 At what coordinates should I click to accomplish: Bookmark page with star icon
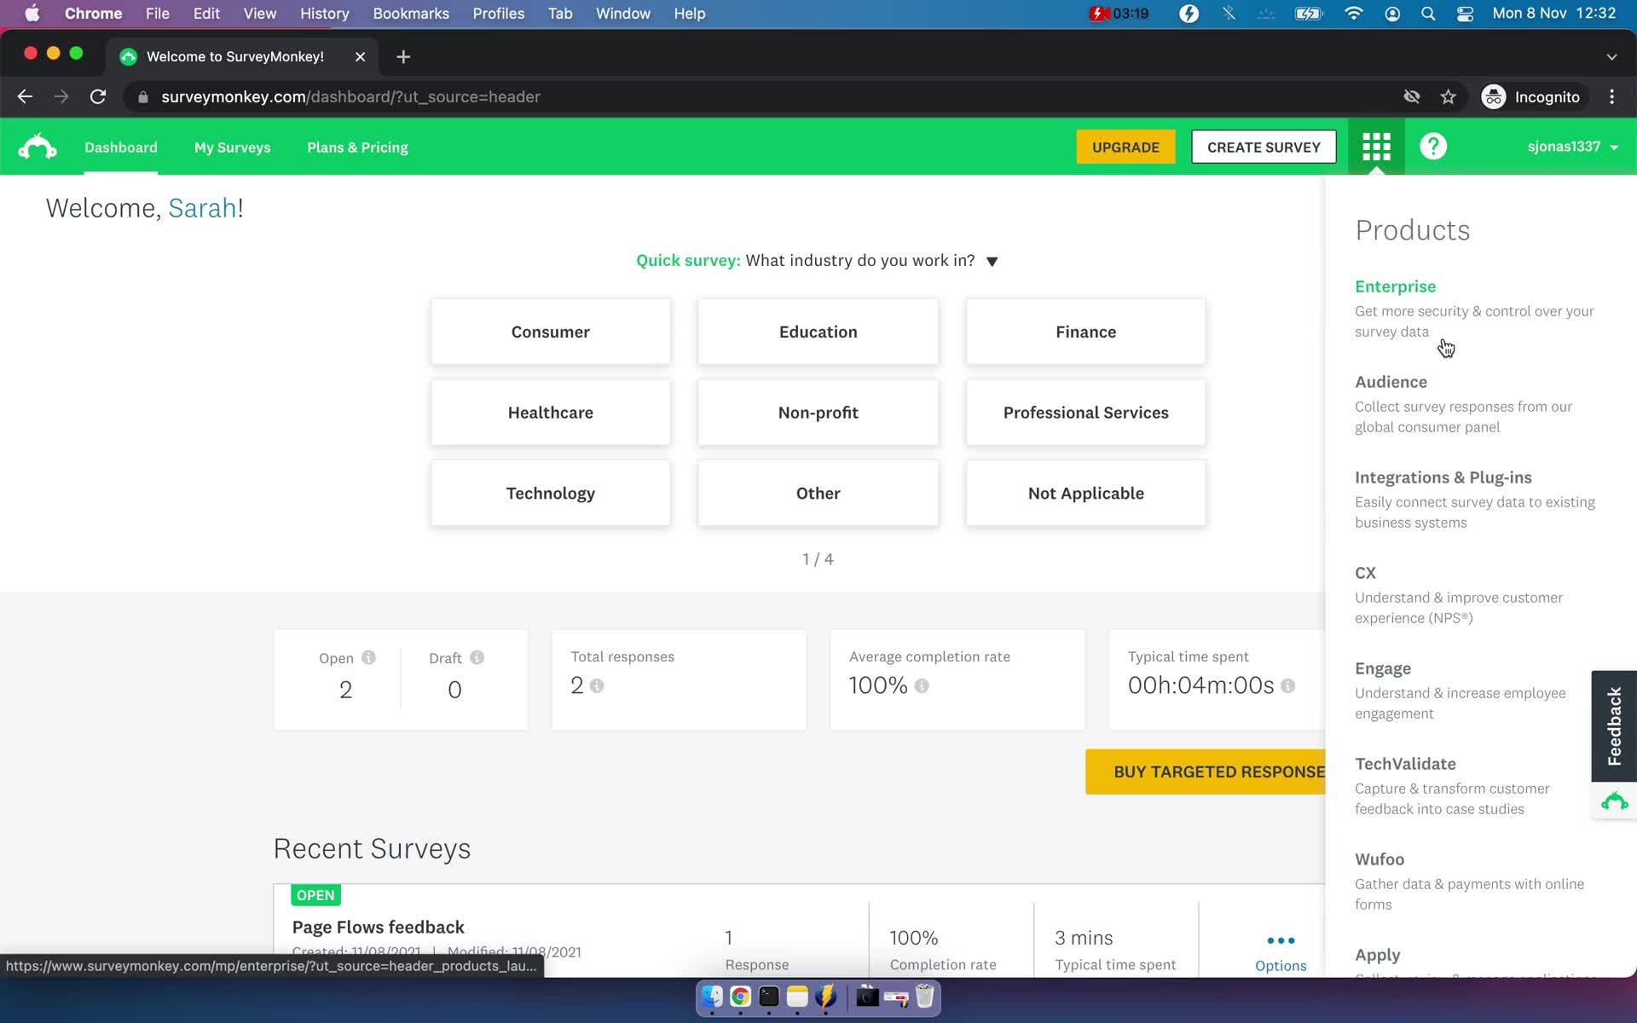tap(1448, 97)
